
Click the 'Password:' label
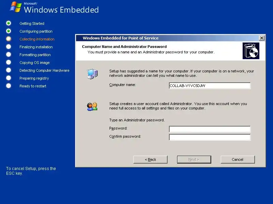click(118, 128)
